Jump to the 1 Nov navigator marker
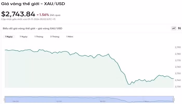 pyautogui.click(x=146, y=101)
